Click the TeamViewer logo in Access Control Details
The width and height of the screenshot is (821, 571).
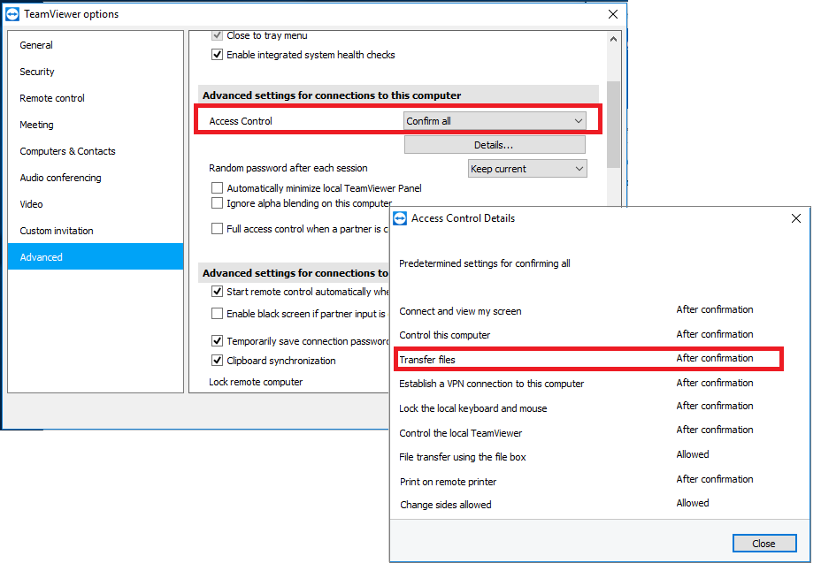pos(400,218)
